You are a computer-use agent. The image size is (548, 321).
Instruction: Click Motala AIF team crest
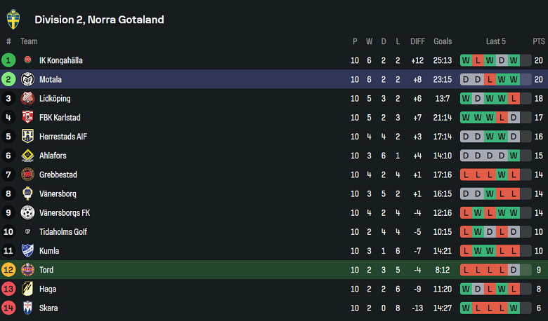[x=27, y=79]
